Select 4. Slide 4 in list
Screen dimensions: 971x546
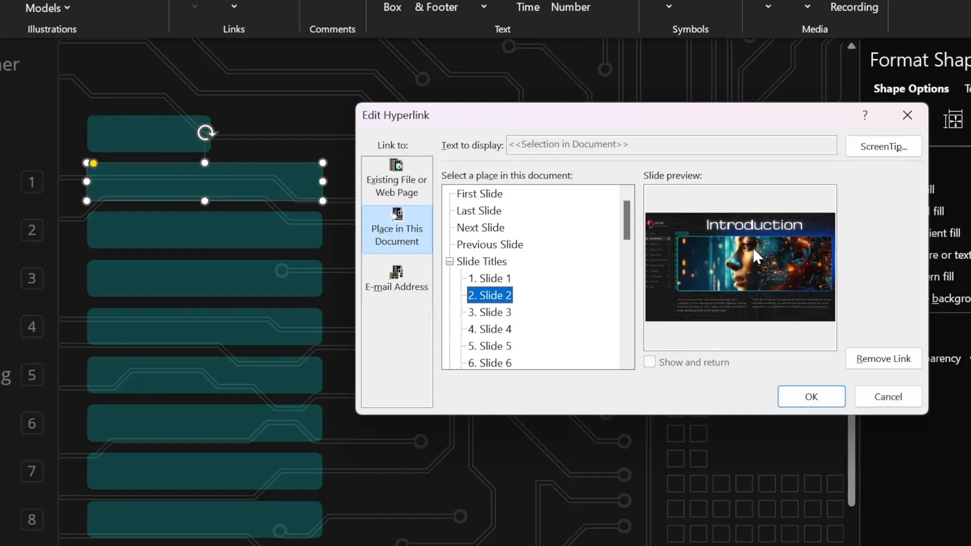[490, 329]
